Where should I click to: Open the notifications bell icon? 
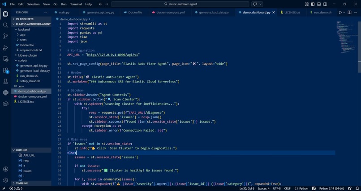tap(357, 188)
